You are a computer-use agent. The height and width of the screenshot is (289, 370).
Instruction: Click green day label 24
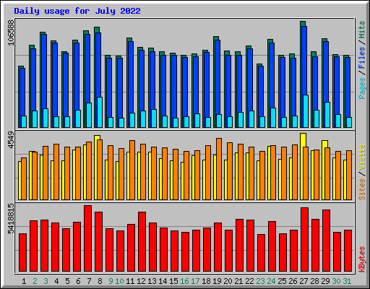pos(271,281)
